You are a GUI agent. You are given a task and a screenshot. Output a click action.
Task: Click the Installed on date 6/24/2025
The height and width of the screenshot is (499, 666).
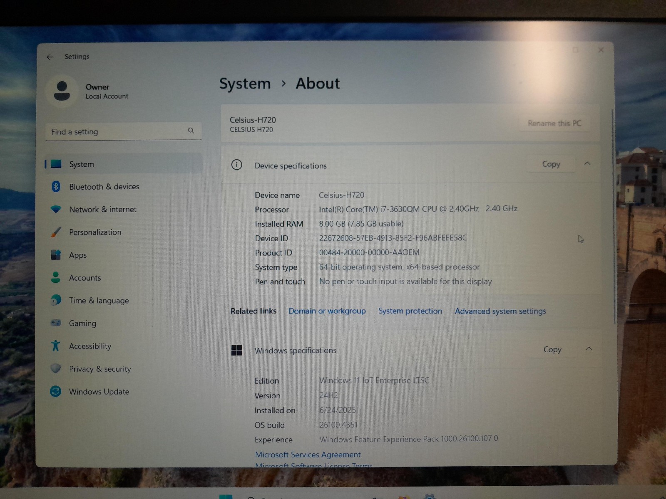(337, 410)
